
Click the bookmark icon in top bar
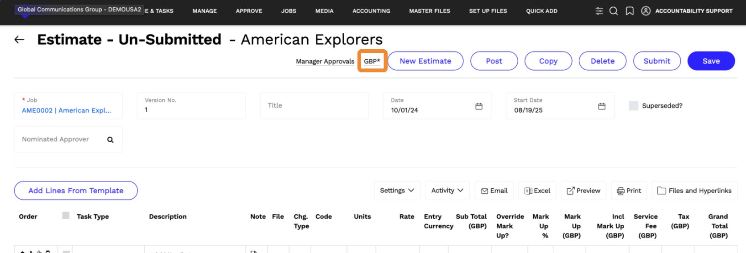click(630, 11)
